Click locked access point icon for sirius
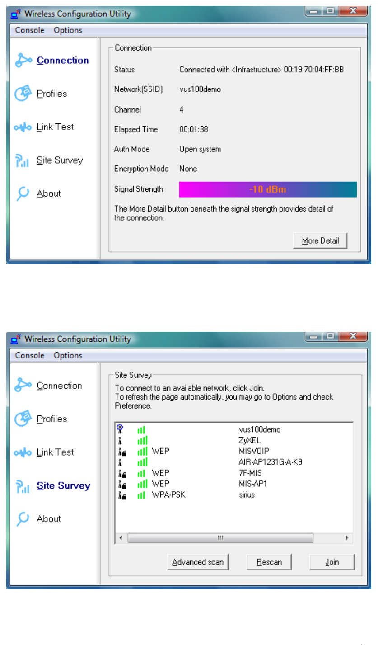This screenshot has width=378, height=645. (x=121, y=495)
